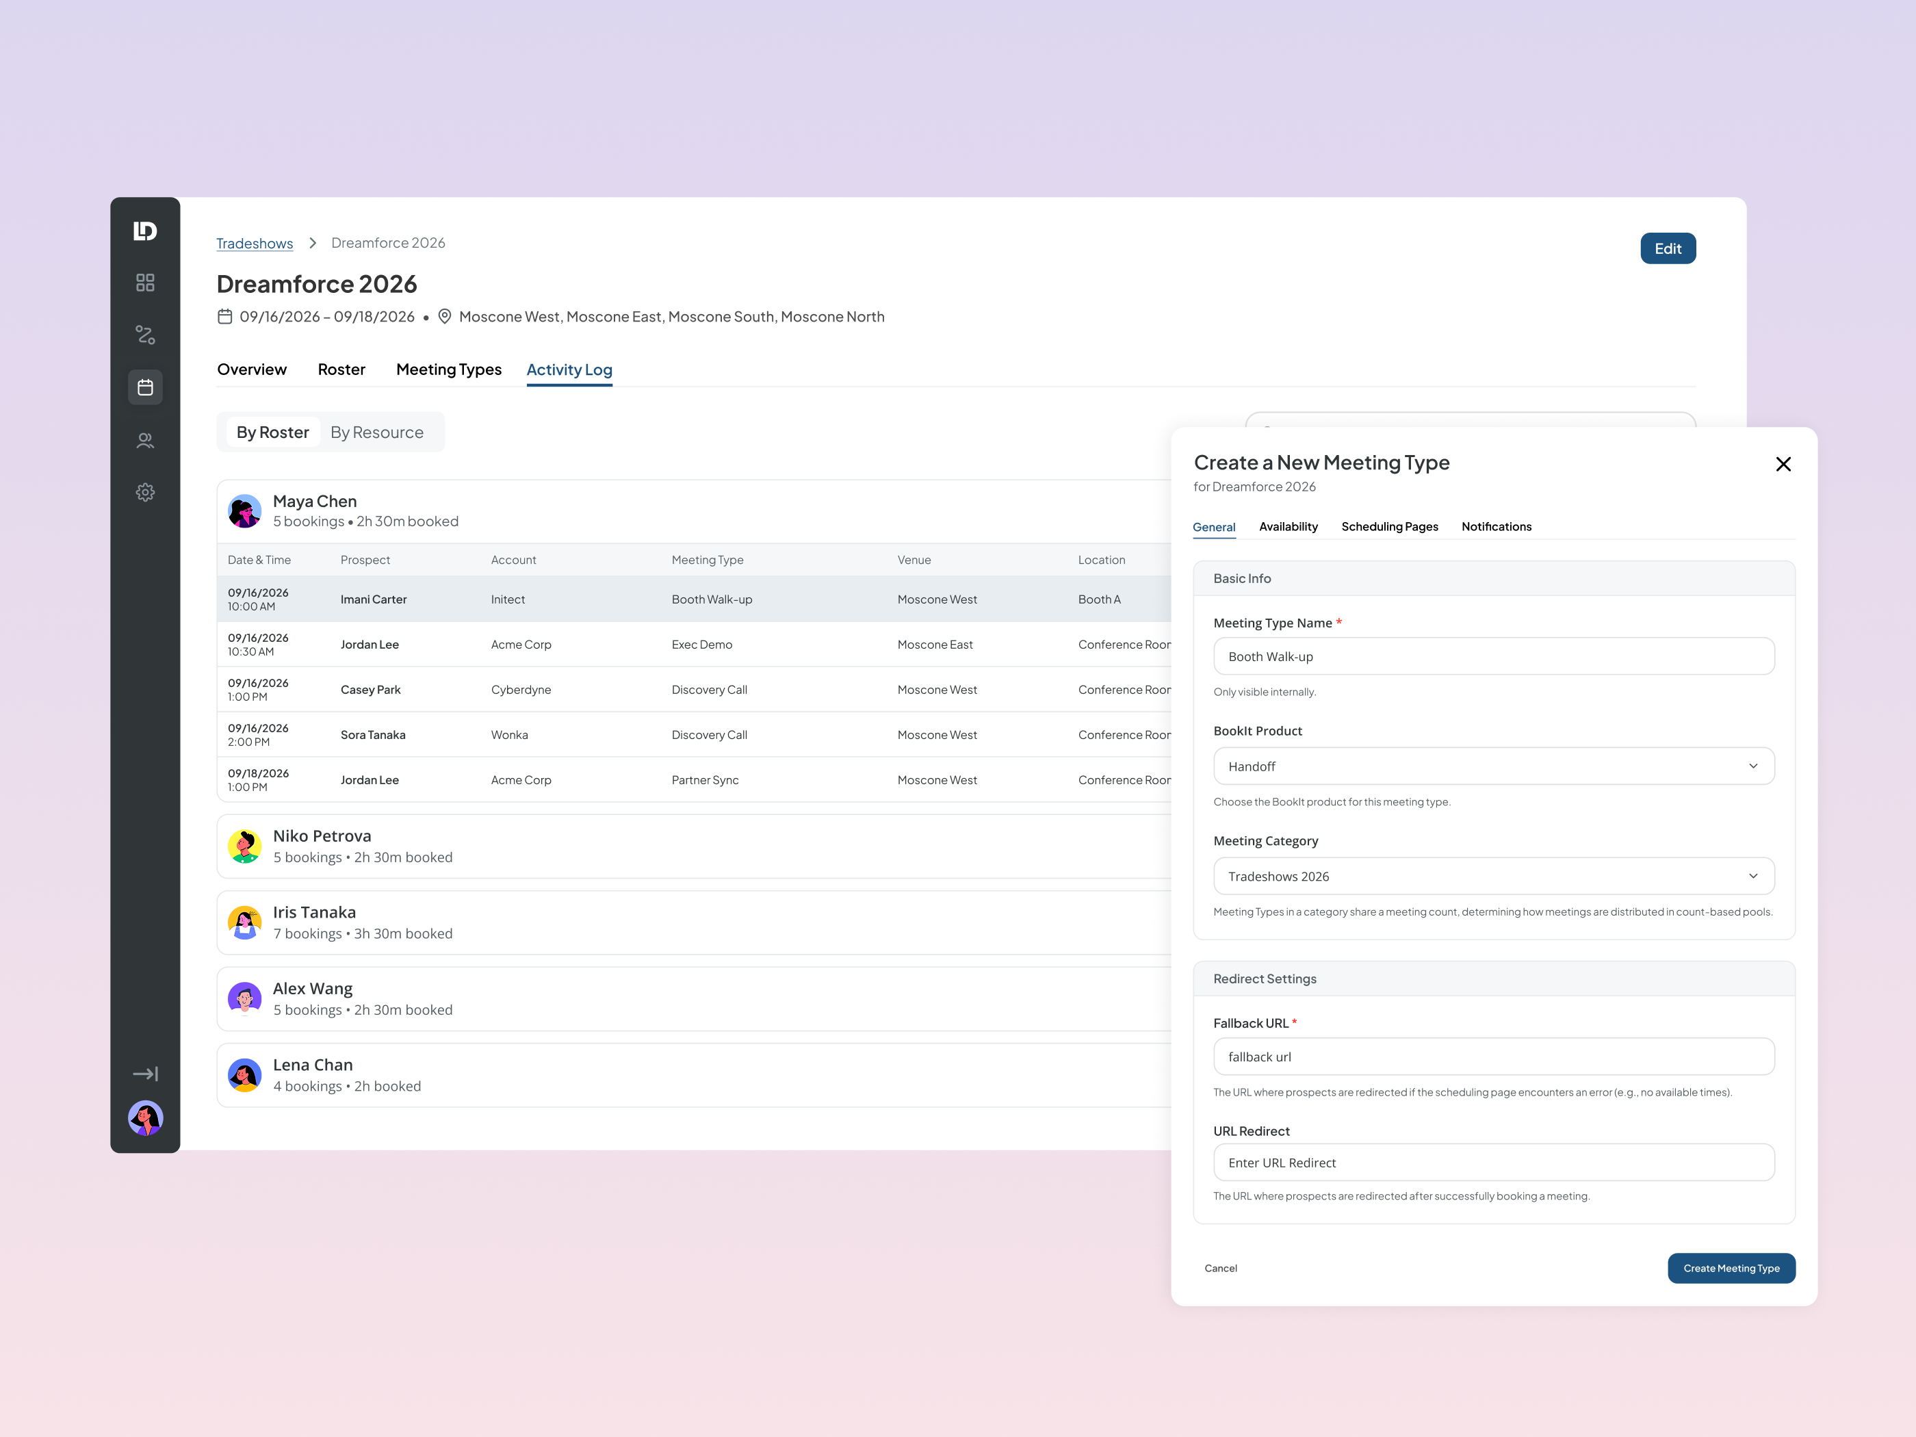The width and height of the screenshot is (1916, 1437).
Task: Expand Alex Wang's bookings
Action: [x=694, y=998]
